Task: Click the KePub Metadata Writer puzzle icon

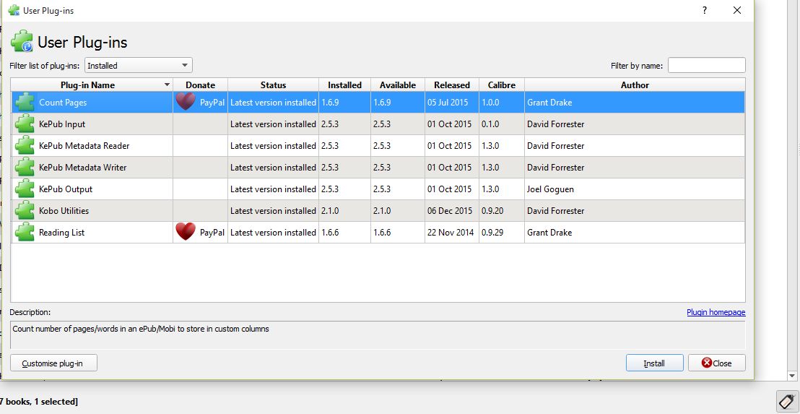Action: tap(25, 167)
